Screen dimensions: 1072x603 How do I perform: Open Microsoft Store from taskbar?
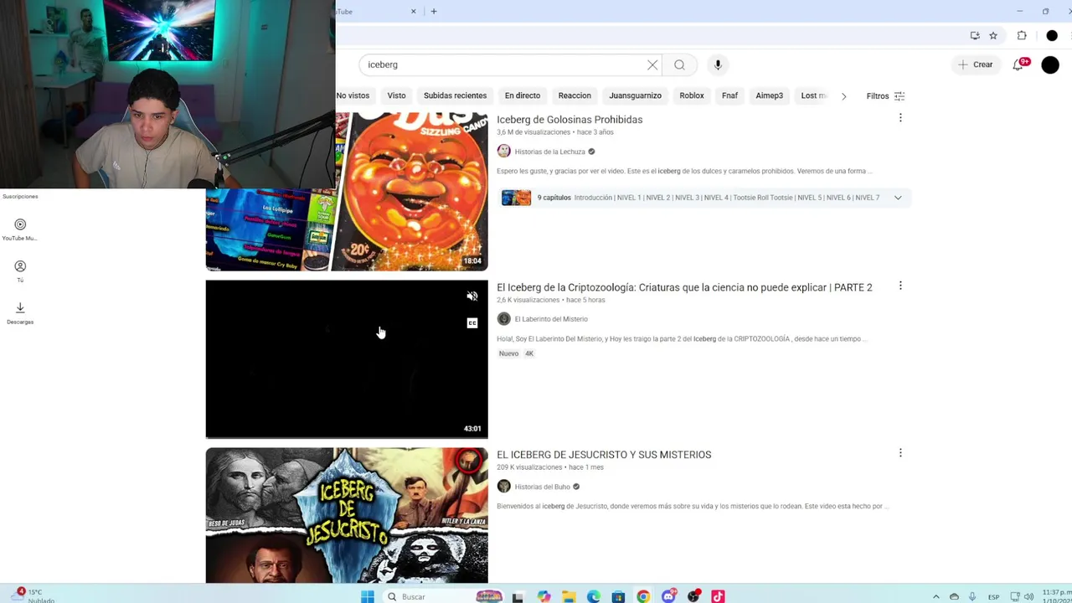[x=618, y=596]
